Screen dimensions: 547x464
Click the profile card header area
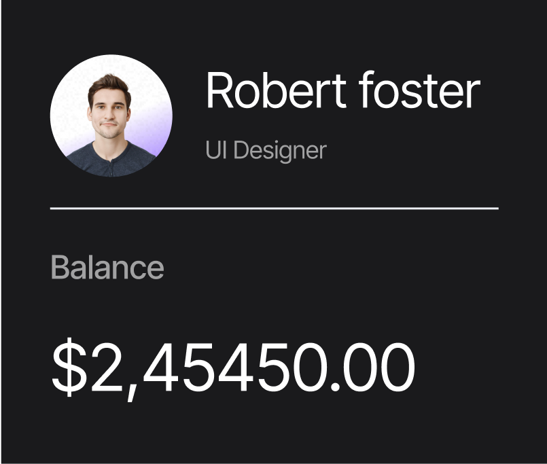(272, 115)
